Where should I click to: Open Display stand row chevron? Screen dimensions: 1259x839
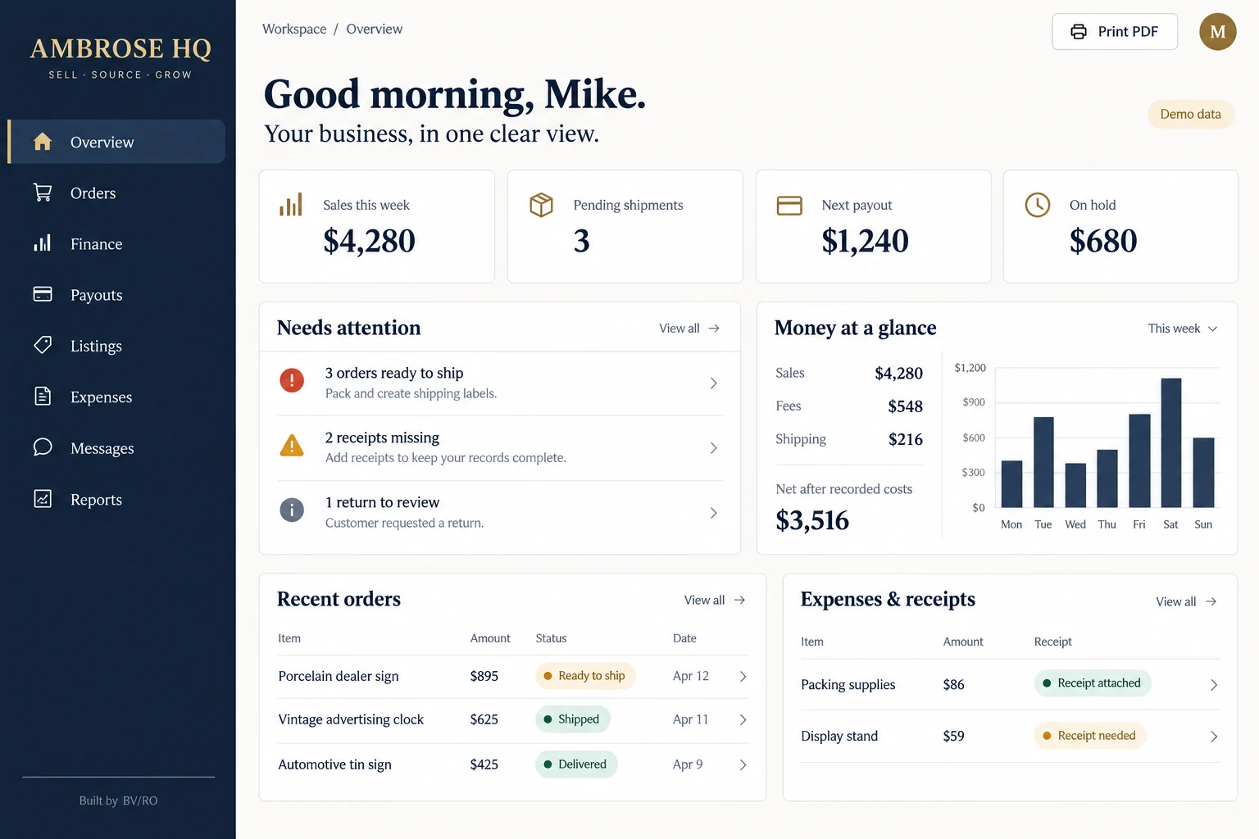click(x=1214, y=737)
